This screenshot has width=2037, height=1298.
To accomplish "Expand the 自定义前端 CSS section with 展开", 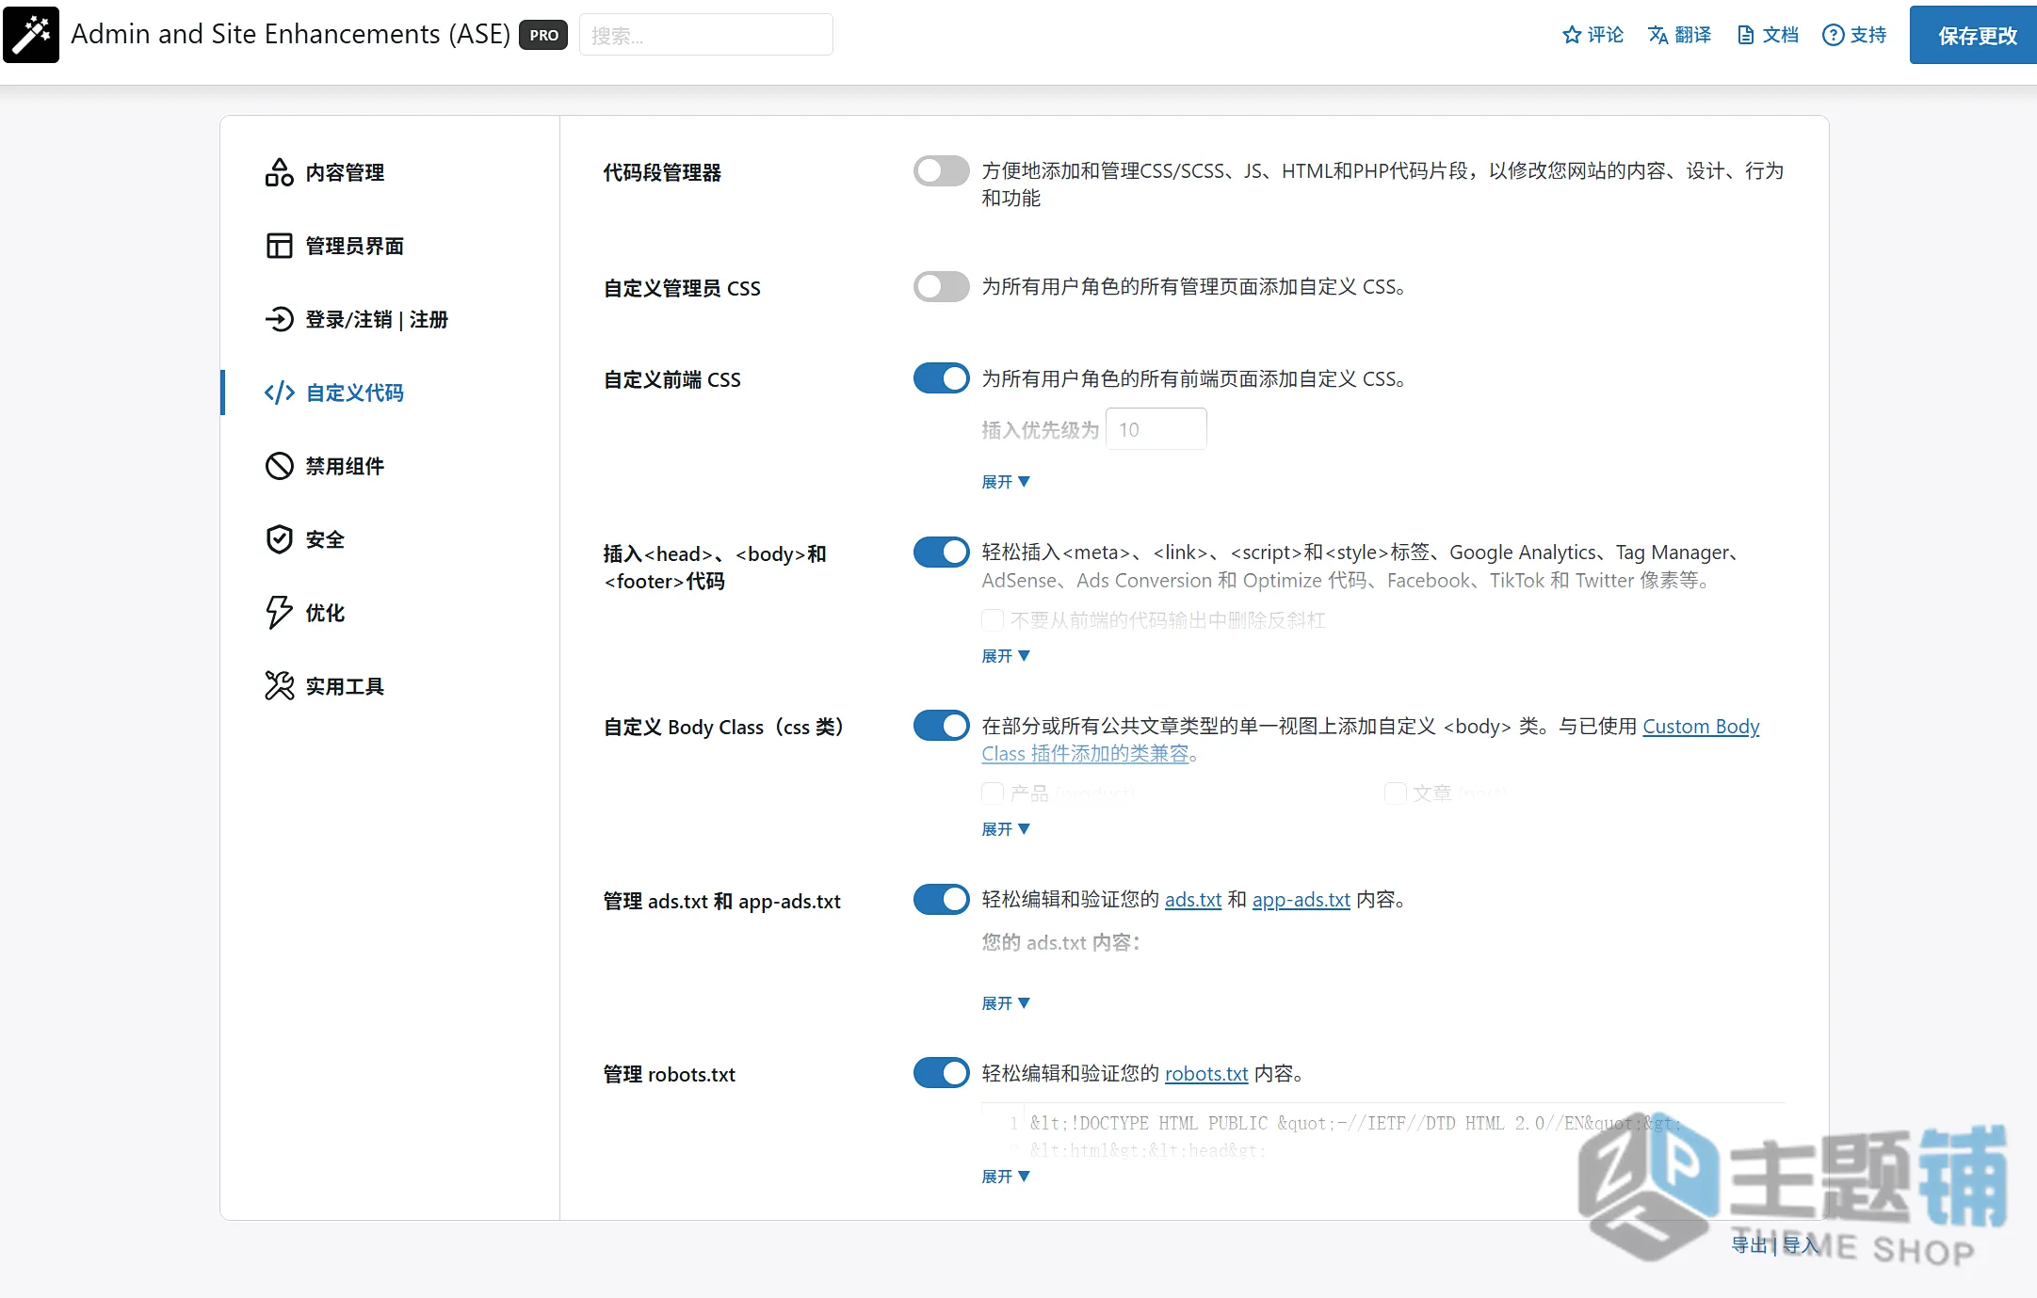I will [1006, 482].
